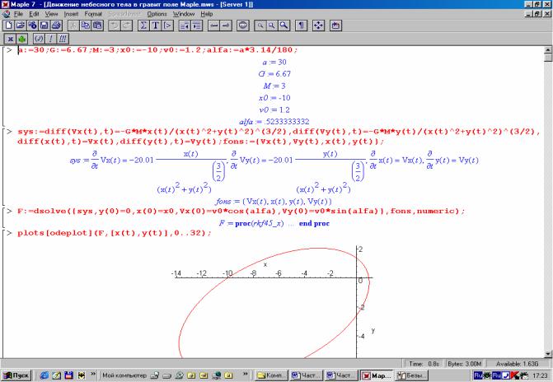The image size is (553, 382).
Task: Print the worksheet
Action: click(56, 26)
